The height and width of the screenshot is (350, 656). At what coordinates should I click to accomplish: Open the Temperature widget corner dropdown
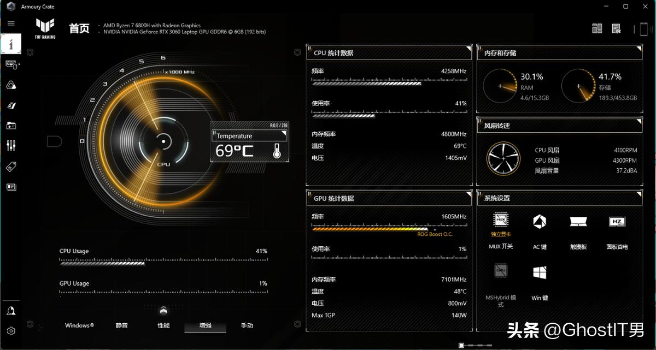283,133
